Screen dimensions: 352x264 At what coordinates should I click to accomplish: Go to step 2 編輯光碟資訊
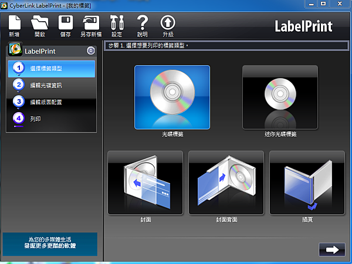[52, 85]
